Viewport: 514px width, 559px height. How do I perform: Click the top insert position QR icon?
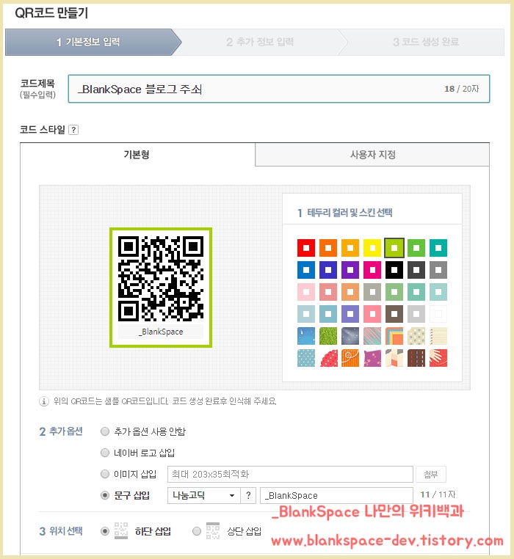point(213,530)
